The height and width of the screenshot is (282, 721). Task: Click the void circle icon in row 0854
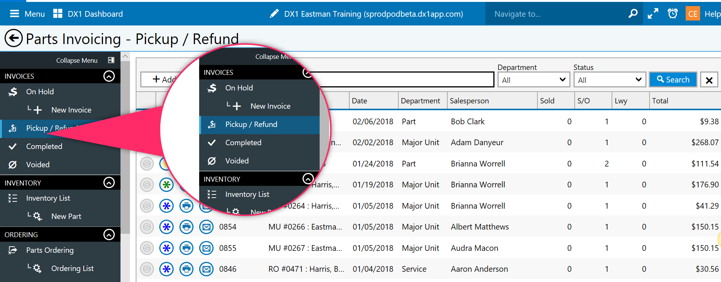pyautogui.click(x=147, y=227)
